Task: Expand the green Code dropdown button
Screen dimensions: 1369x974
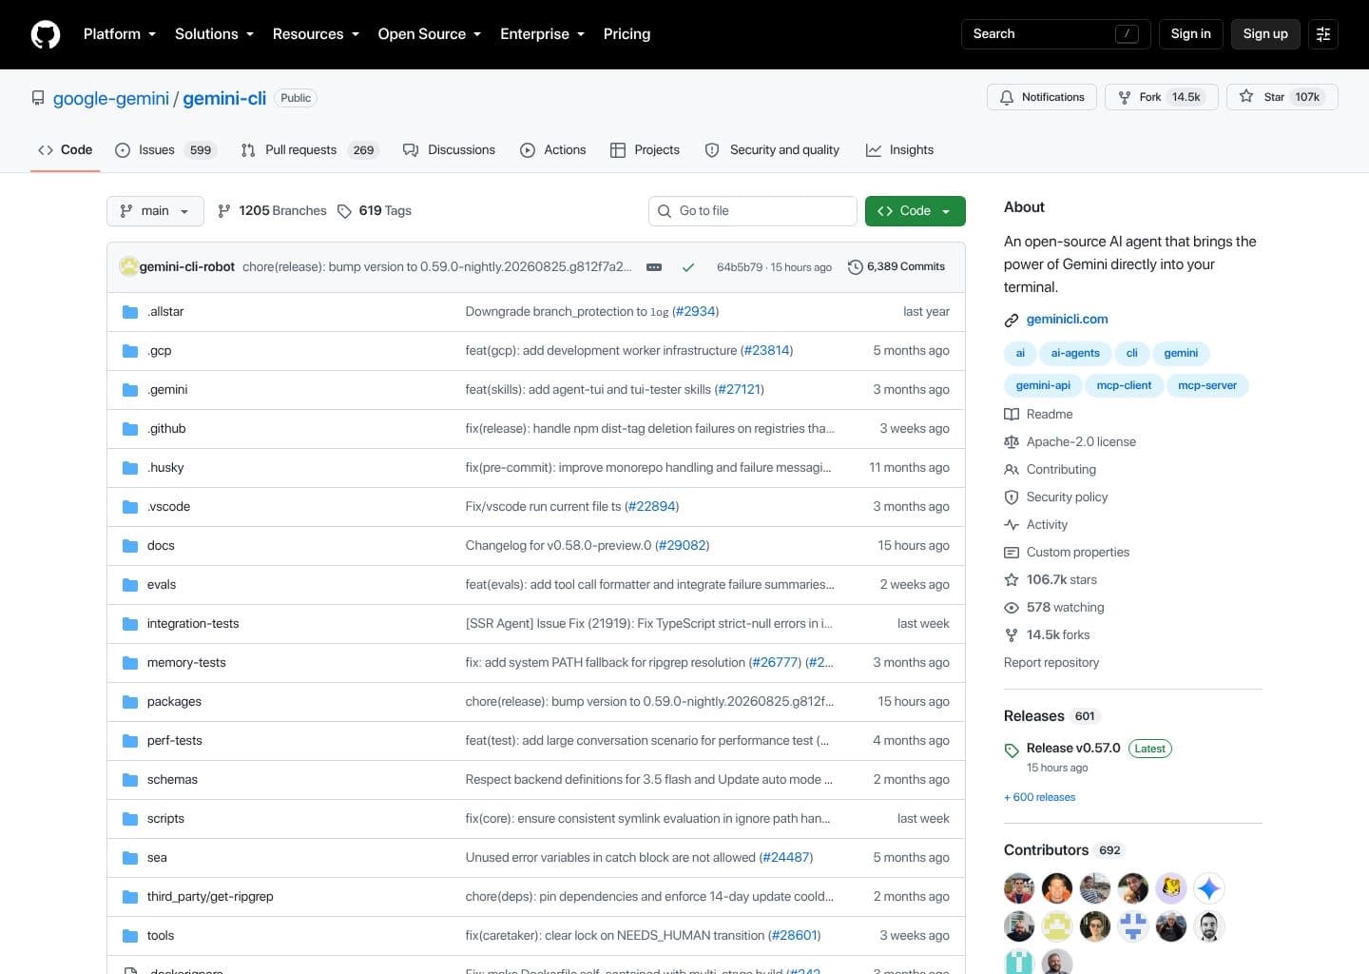Action: coord(915,211)
